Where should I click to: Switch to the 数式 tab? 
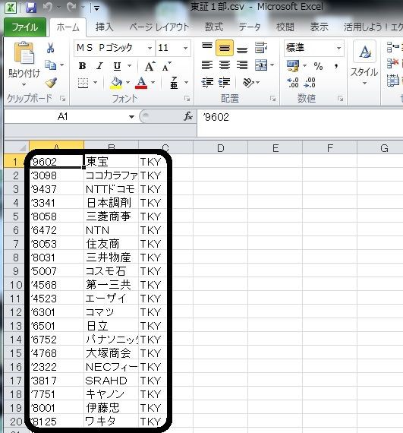(214, 27)
